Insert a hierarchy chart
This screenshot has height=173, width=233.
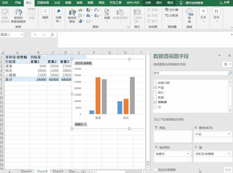click(89, 10)
